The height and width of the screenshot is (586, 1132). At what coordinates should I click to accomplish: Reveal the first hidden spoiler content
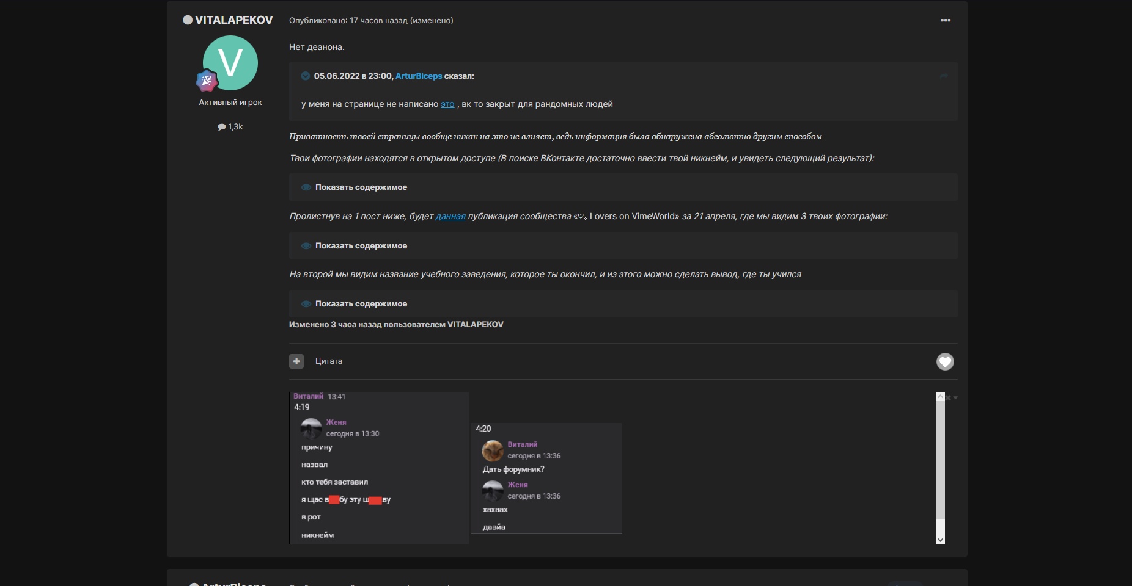coord(361,187)
